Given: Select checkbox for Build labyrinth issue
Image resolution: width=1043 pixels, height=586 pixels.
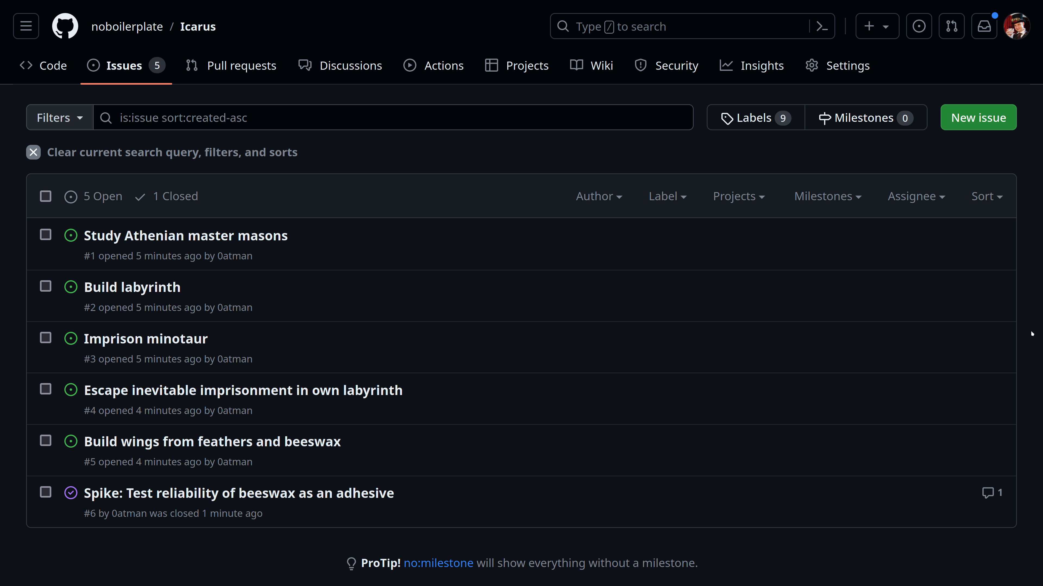Looking at the screenshot, I should [46, 286].
